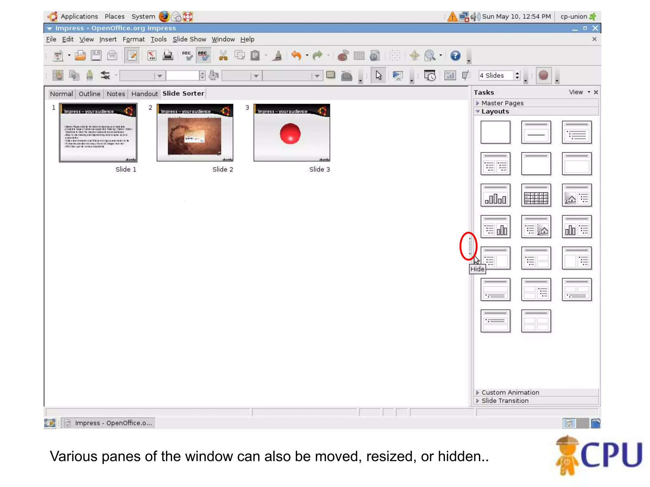The image size is (650, 487).
Task: Insert a chart with the Chart icon
Action: tap(343, 56)
